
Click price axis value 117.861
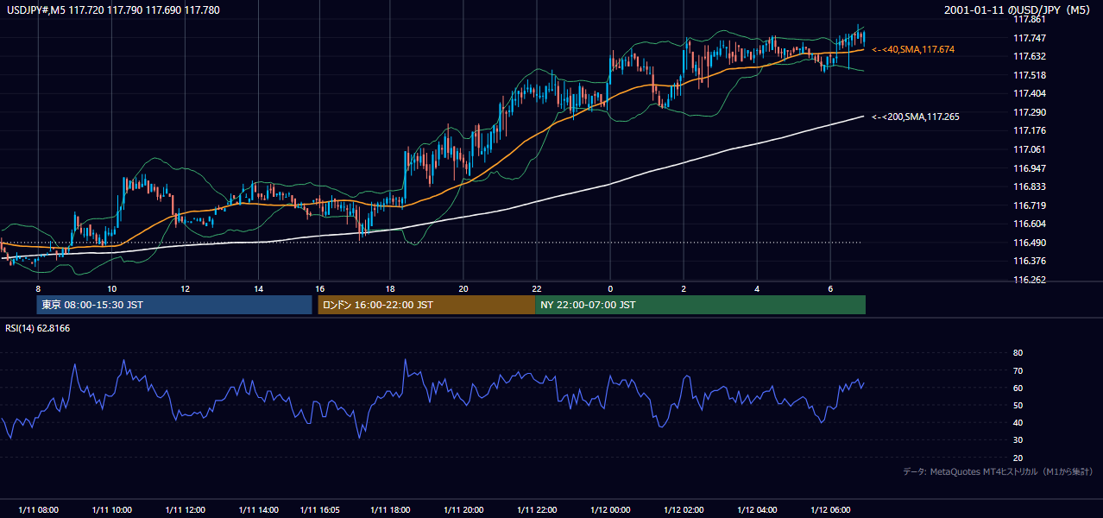[x=1030, y=19]
